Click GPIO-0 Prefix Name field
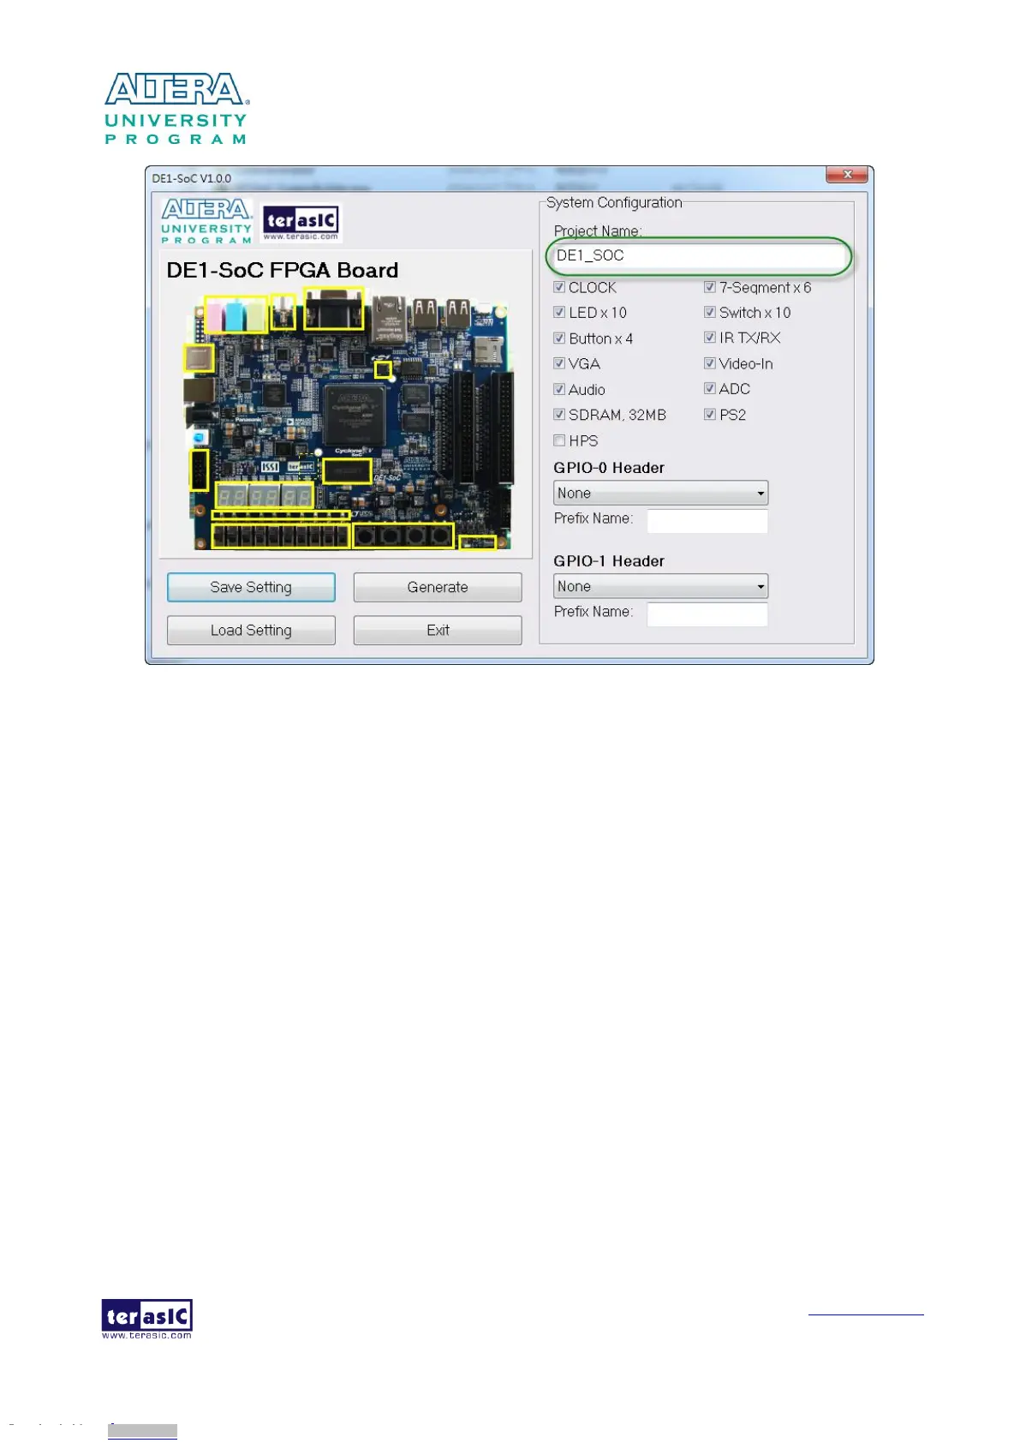The height and width of the screenshot is (1443, 1020). pos(707,520)
